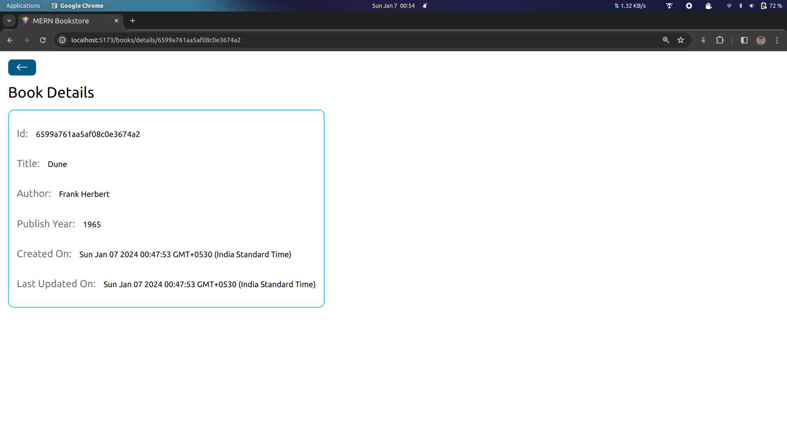787x443 pixels.
Task: Bookmark this page using the star icon
Action: [681, 40]
